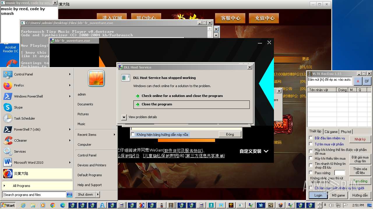Click the user account flower picture
The height and width of the screenshot is (209, 373).
pos(96,78)
